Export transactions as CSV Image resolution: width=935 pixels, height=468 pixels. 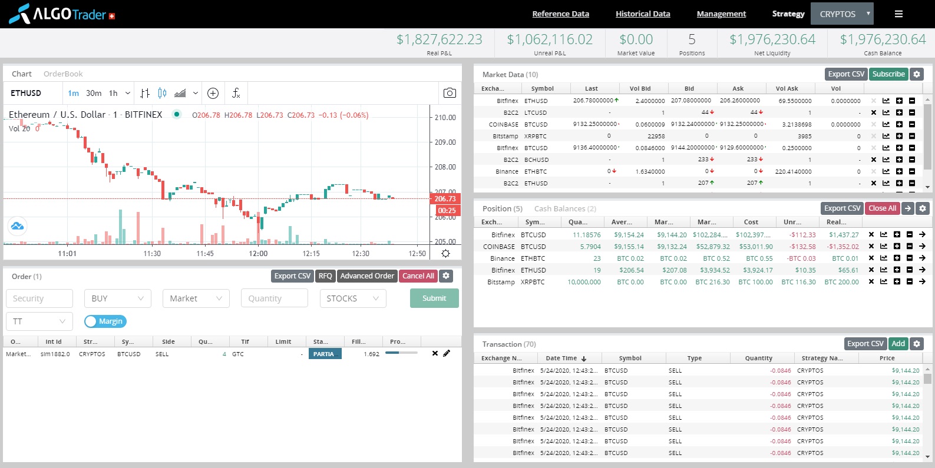pos(865,344)
